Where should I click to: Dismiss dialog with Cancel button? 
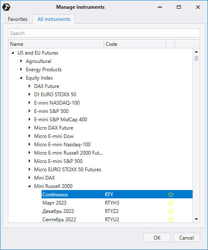coord(186,237)
